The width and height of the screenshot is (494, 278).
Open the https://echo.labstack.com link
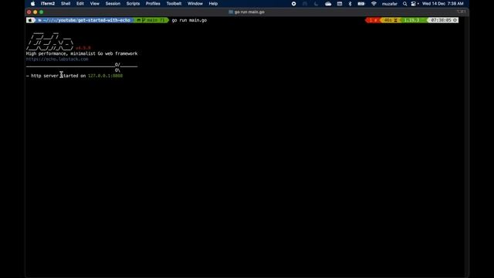click(57, 59)
